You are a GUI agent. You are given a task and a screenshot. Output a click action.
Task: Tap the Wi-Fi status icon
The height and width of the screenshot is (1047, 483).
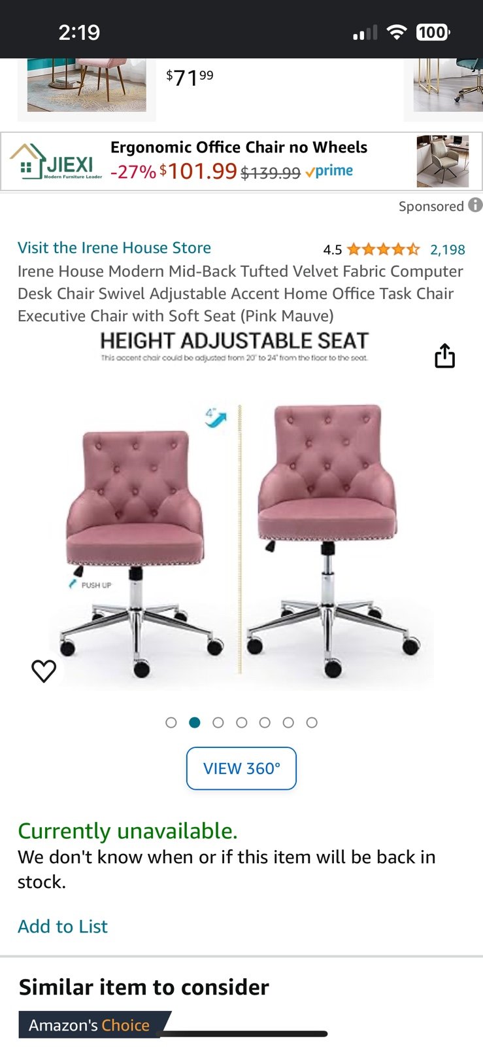[396, 32]
